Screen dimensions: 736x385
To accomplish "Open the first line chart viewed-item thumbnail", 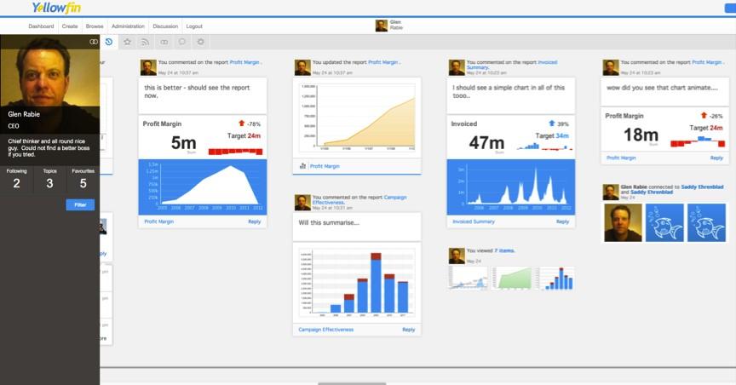I will point(468,278).
